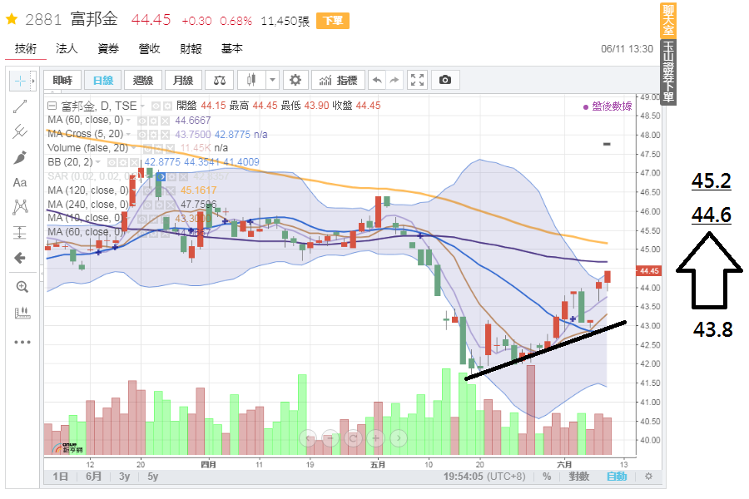This screenshot has width=749, height=499.
Task: Take a chart snapshot with camera icon
Action: pyautogui.click(x=444, y=80)
